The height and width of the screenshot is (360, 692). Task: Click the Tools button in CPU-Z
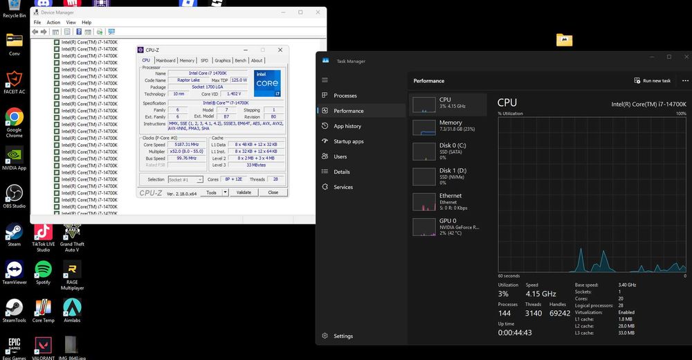(x=211, y=192)
